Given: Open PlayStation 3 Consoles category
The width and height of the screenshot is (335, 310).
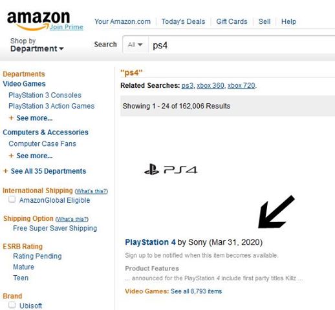Looking at the screenshot, I should [x=45, y=95].
